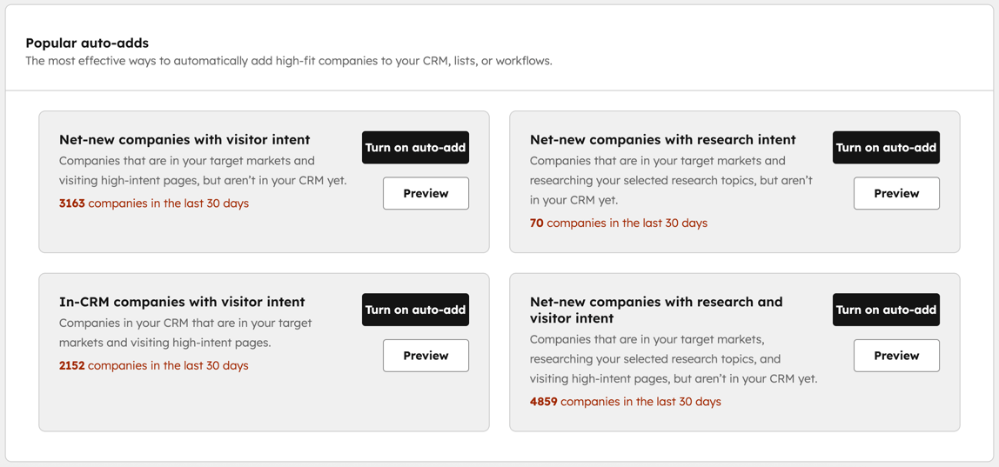Click the In-CRM visitor intent card description
Viewport: 999px width, 467px height.
click(x=185, y=332)
